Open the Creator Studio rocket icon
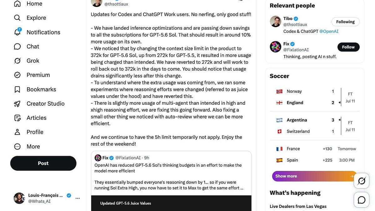 (x=17, y=103)
